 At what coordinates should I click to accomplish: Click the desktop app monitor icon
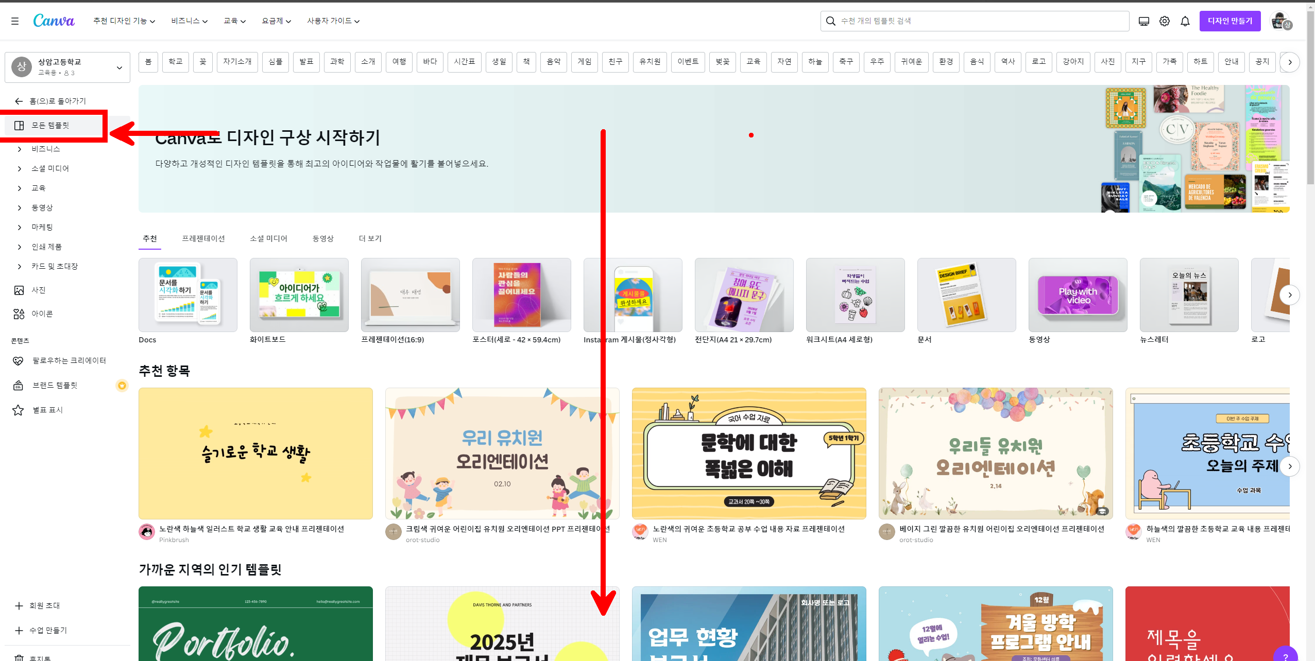pyautogui.click(x=1143, y=21)
